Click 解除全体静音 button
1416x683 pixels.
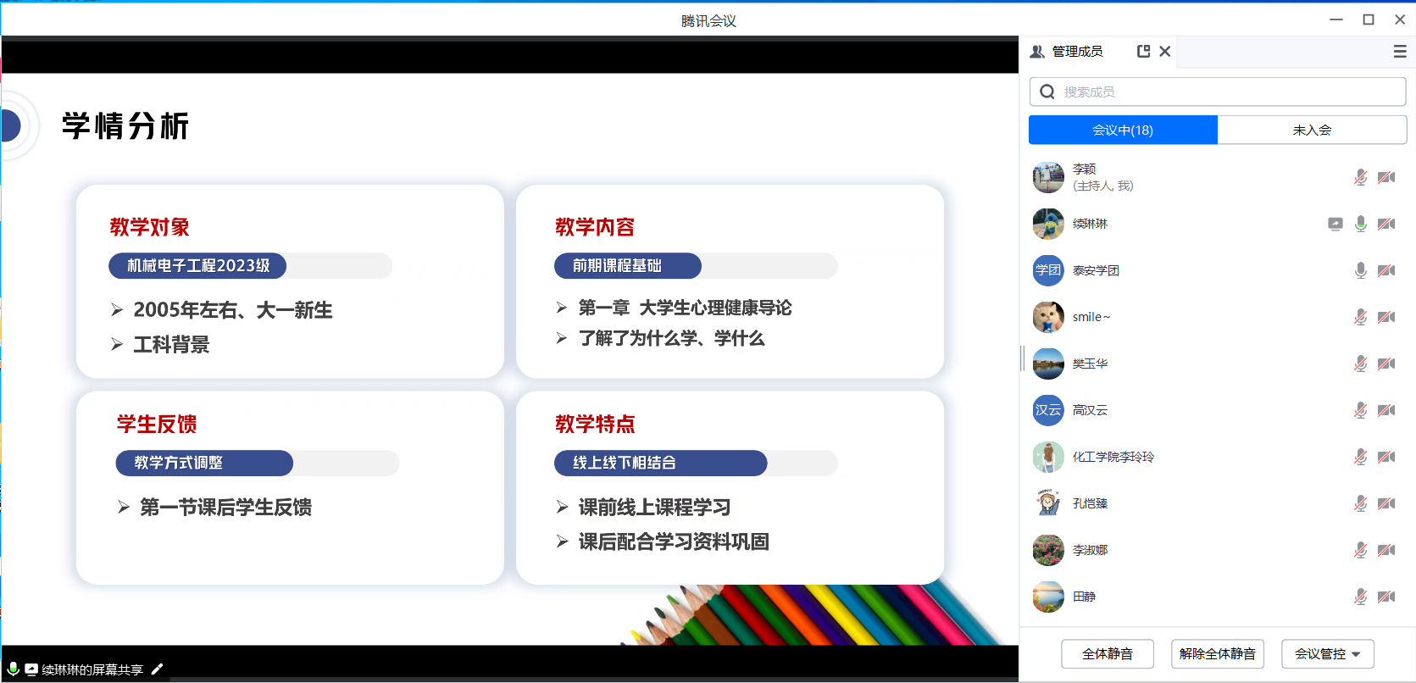click(x=1217, y=653)
